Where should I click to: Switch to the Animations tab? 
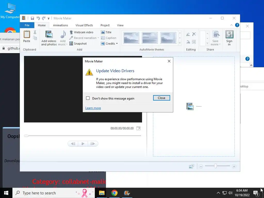61,25
